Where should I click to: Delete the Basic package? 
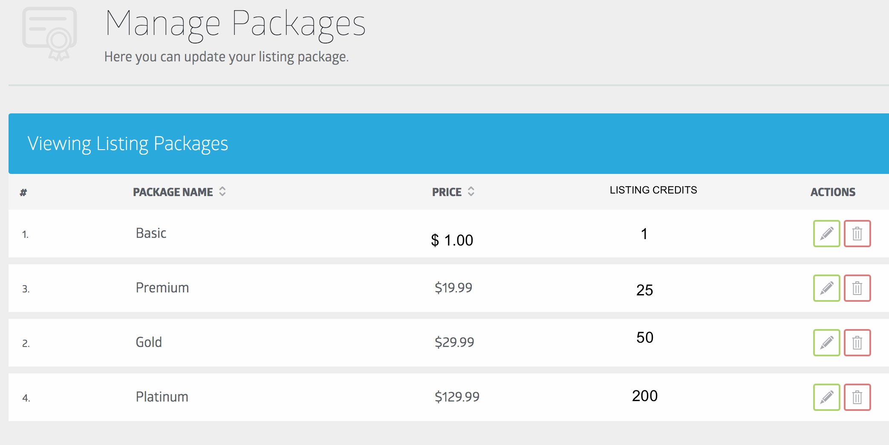click(x=857, y=234)
